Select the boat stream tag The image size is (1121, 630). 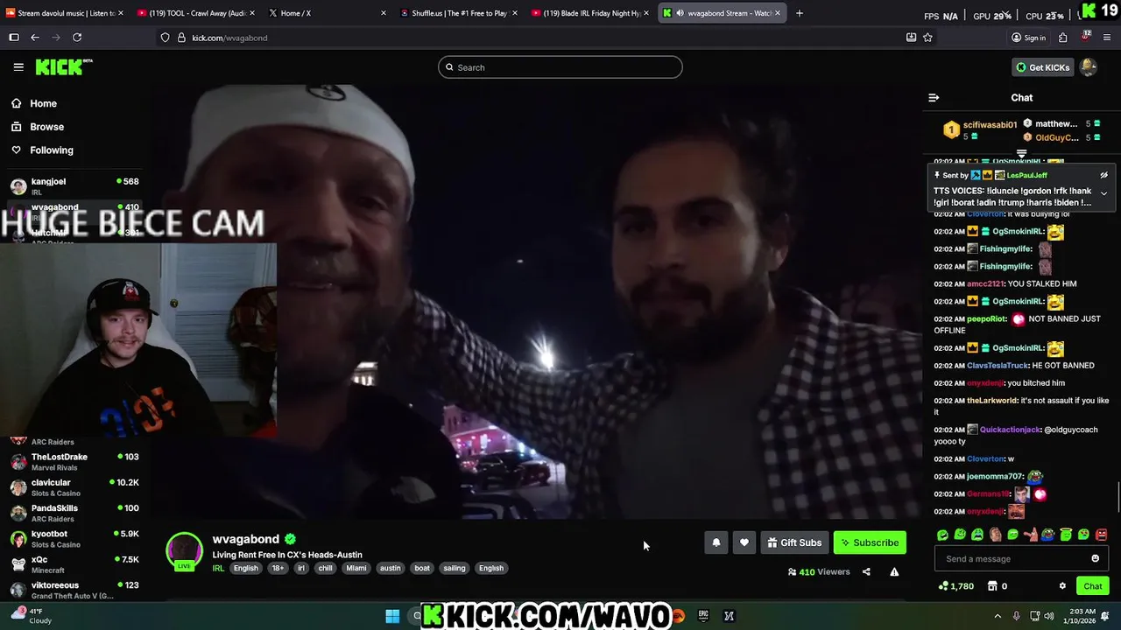click(422, 568)
